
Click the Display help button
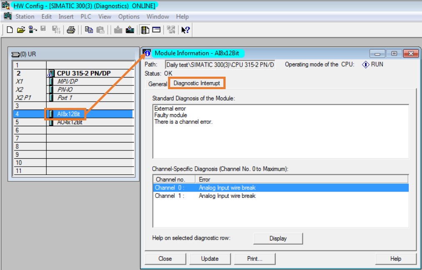[278, 238]
